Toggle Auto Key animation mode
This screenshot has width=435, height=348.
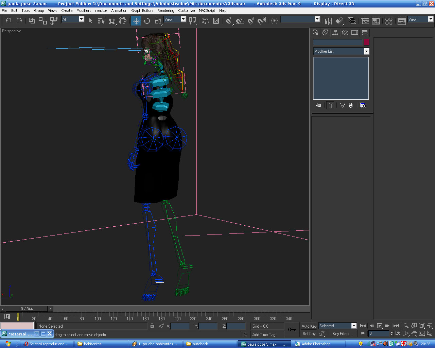309,326
